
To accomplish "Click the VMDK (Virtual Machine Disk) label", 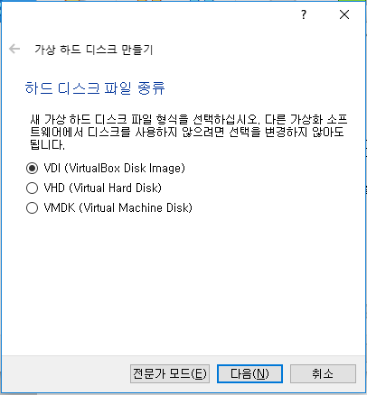I will coord(118,207).
